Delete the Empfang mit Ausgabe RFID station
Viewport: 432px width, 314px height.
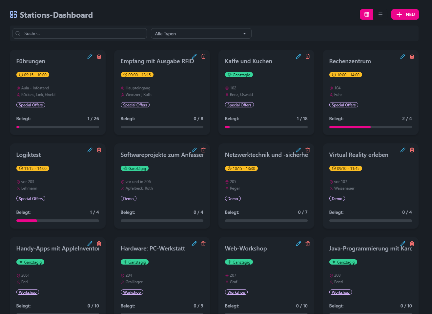[x=203, y=56]
